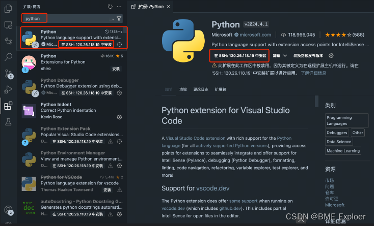
Task: Click install in SSH button on detail page
Action: [x=240, y=55]
